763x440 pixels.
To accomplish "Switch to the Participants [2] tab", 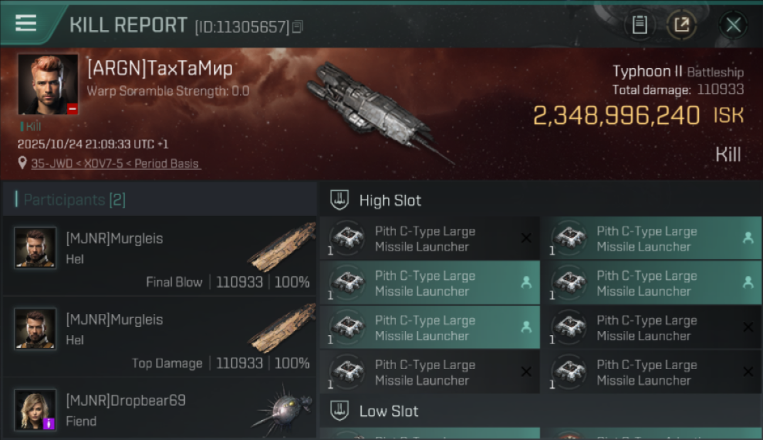I will point(74,199).
